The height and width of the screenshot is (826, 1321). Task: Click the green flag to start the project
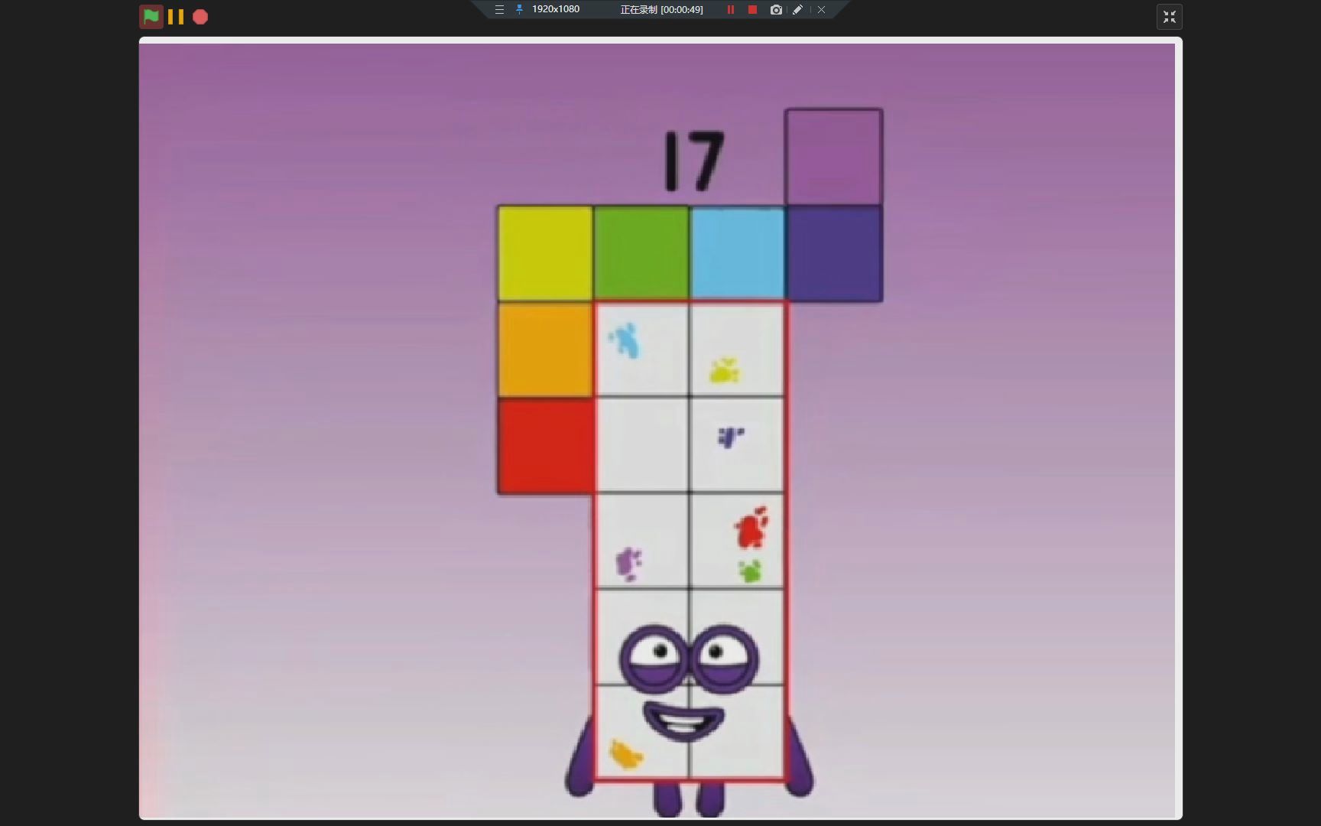(151, 16)
